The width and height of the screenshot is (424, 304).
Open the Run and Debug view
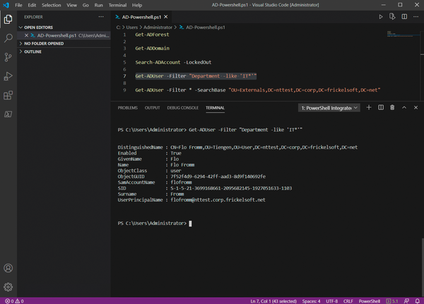[8, 76]
